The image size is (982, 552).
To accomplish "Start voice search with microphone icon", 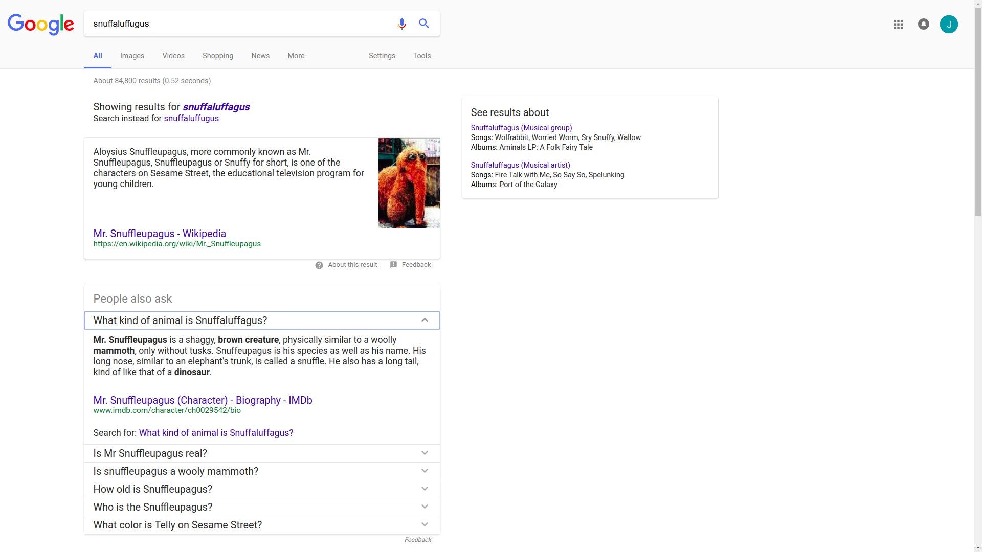I will pos(402,24).
